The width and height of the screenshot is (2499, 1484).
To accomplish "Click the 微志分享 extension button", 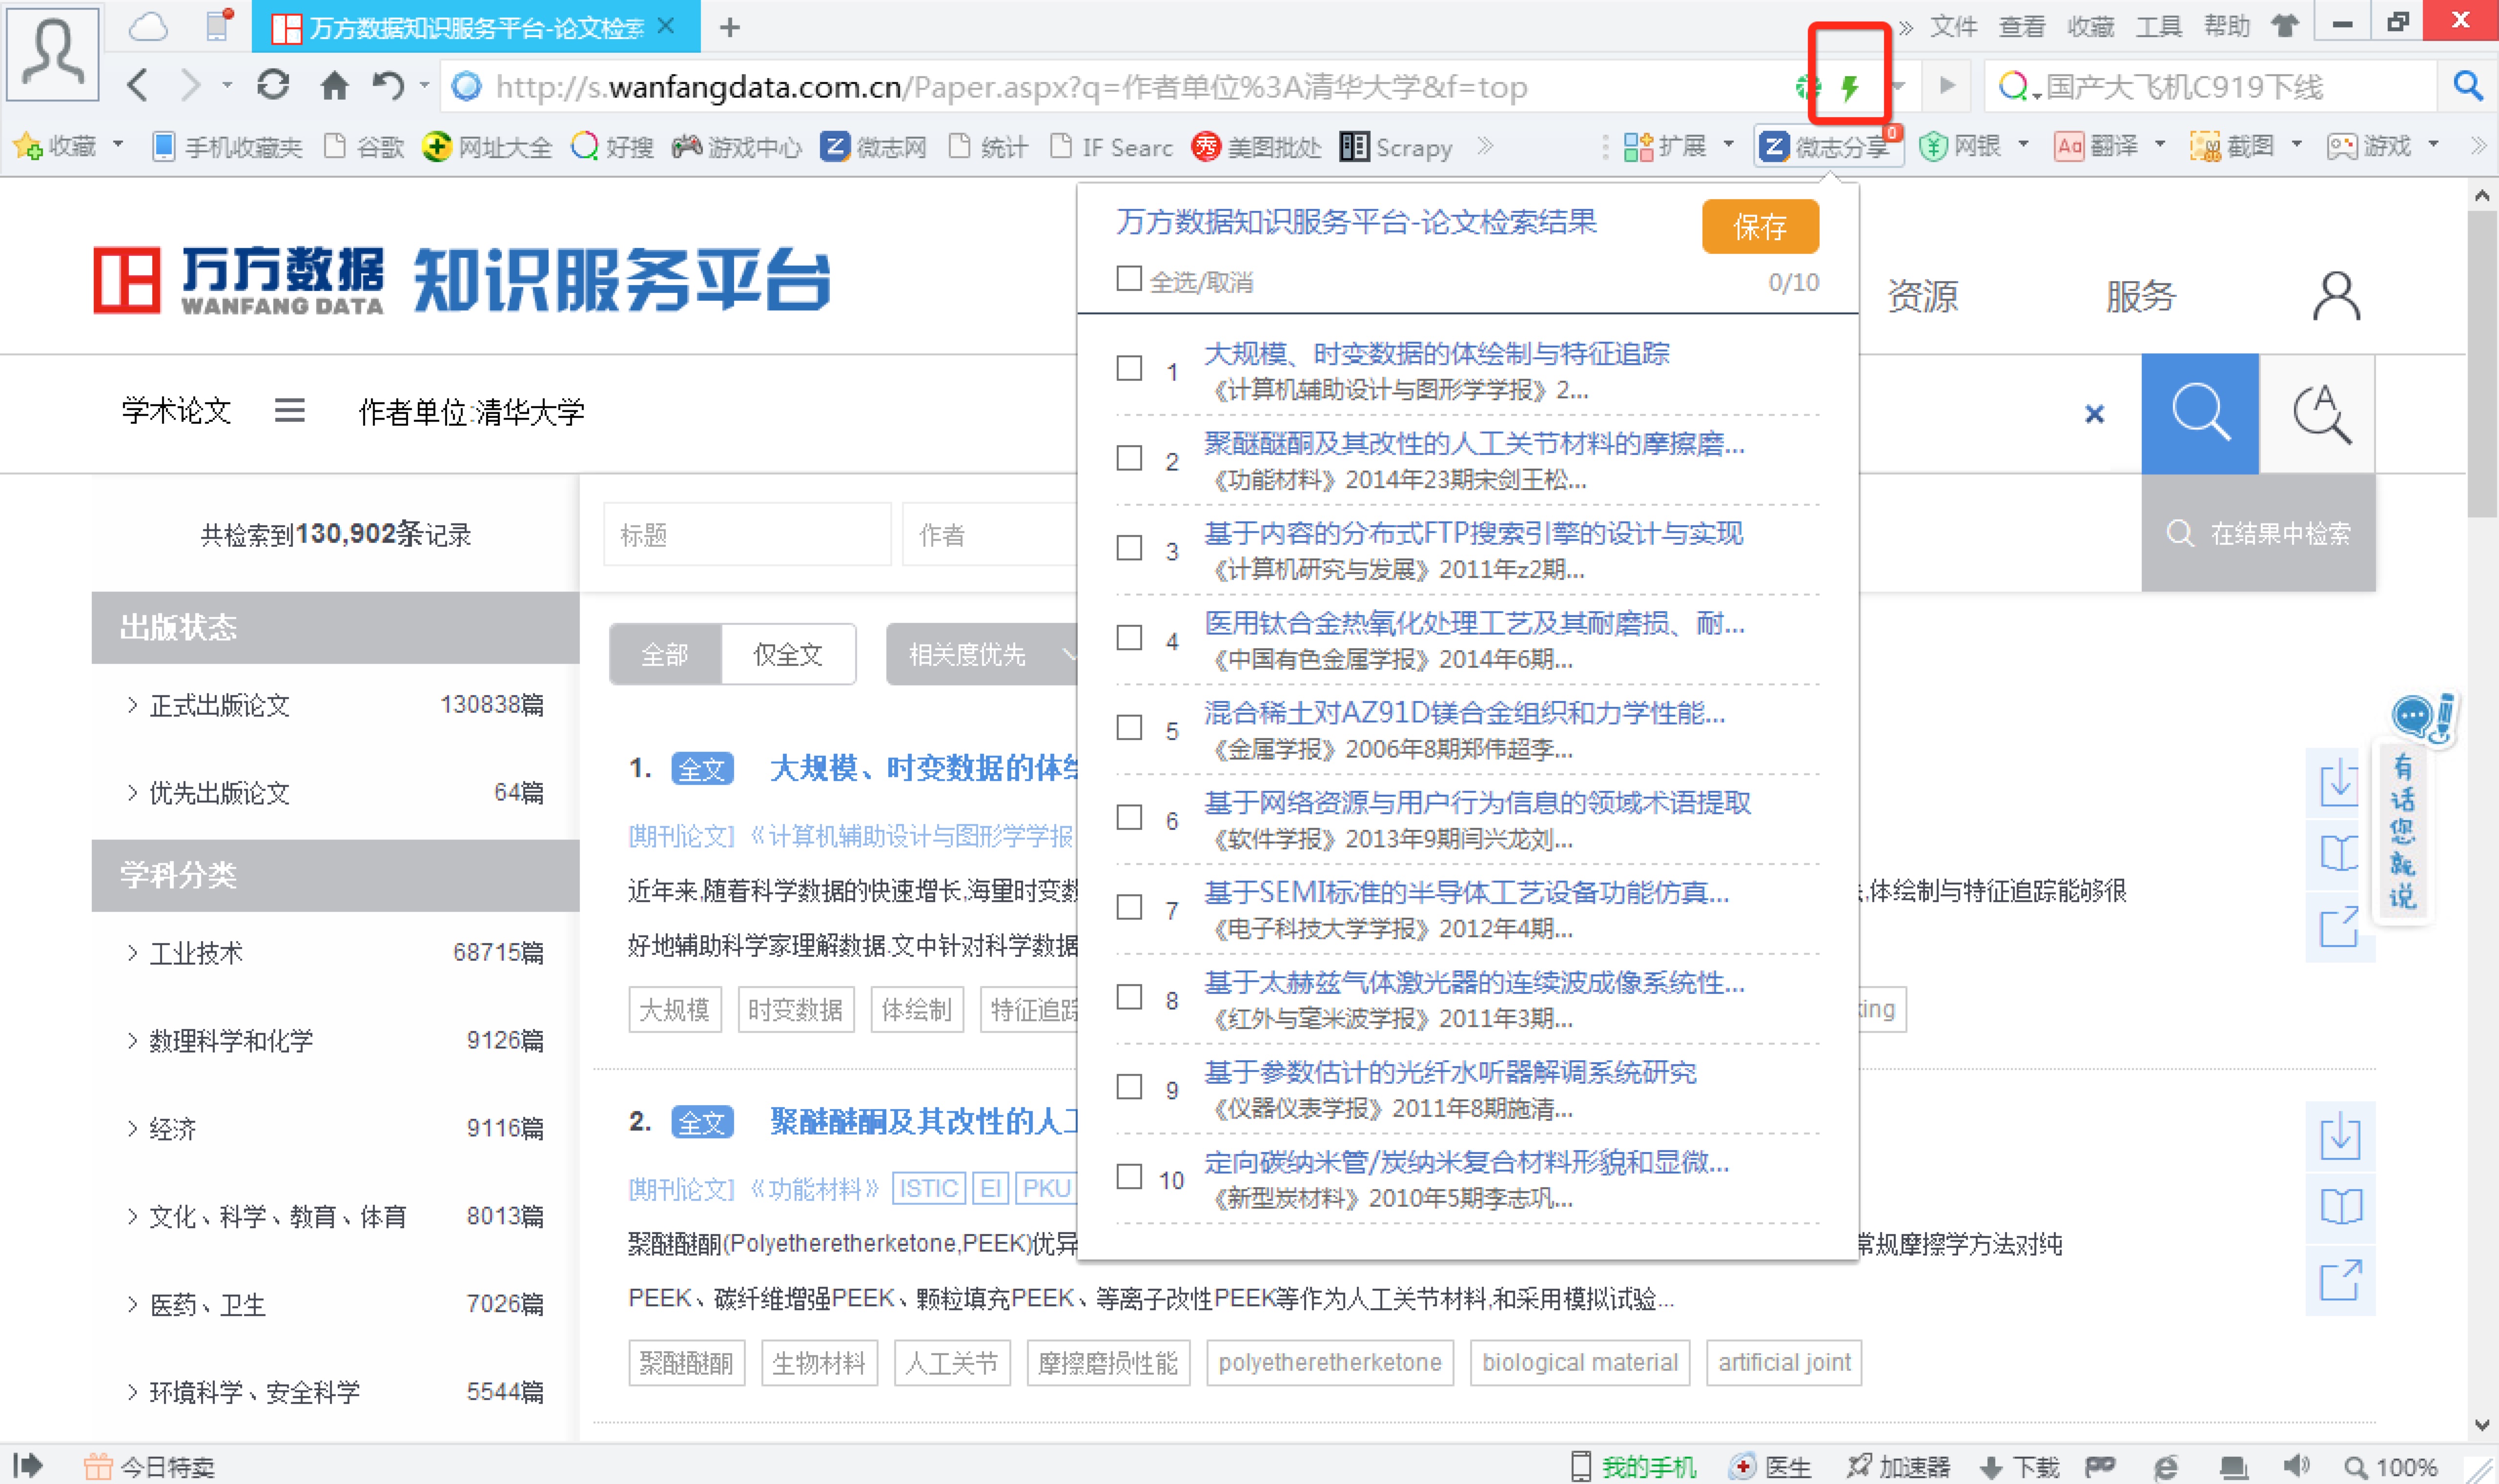I will tap(1827, 147).
